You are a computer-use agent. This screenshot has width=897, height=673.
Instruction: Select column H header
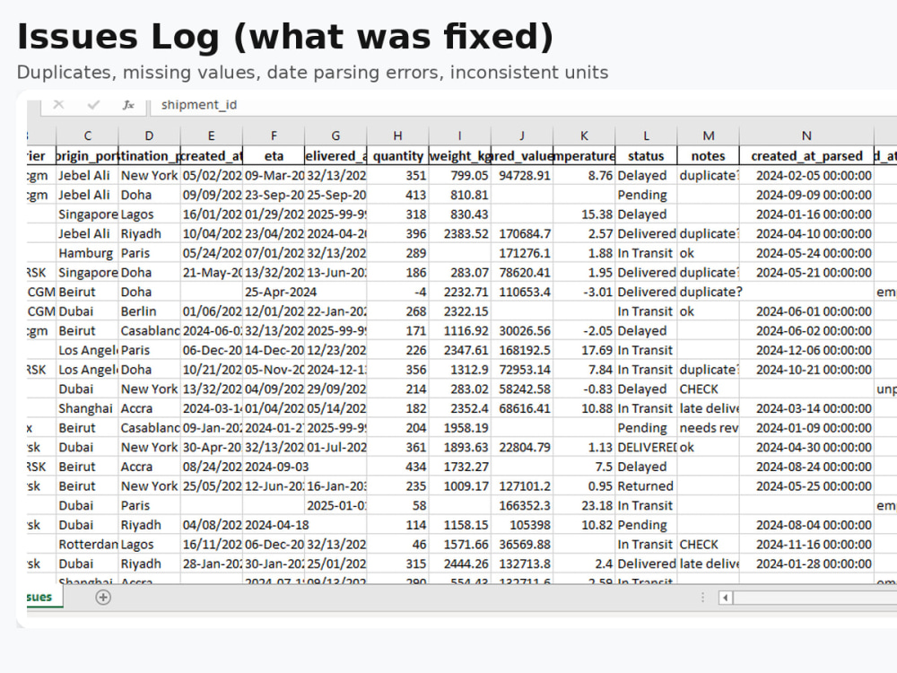click(x=397, y=135)
